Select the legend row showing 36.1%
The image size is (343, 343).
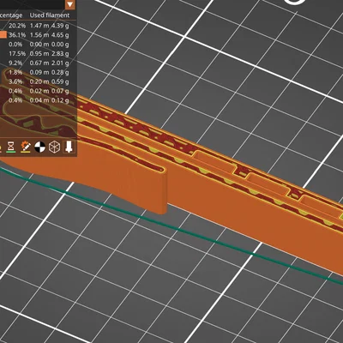coord(38,35)
